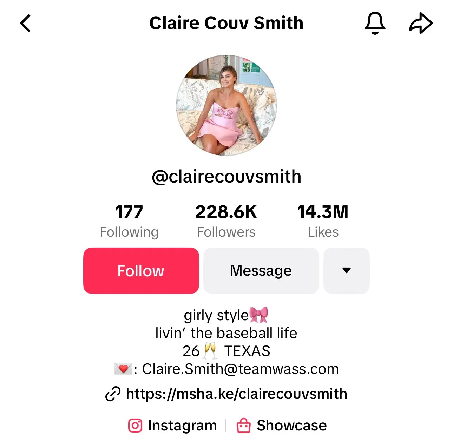Tap the Claire.Smith@teamwass.com email text
The height and width of the screenshot is (448, 453).
pos(240,369)
